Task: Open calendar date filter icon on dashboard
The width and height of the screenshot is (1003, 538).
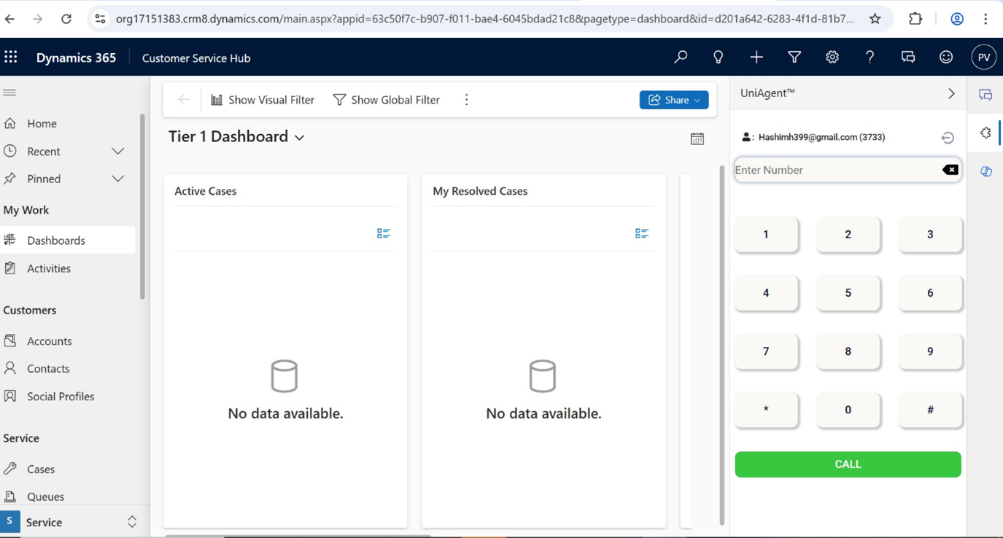Action: coord(697,139)
